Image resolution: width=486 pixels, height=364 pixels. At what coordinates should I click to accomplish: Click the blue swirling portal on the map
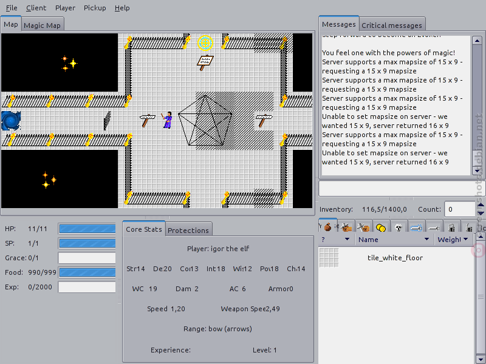point(11,120)
